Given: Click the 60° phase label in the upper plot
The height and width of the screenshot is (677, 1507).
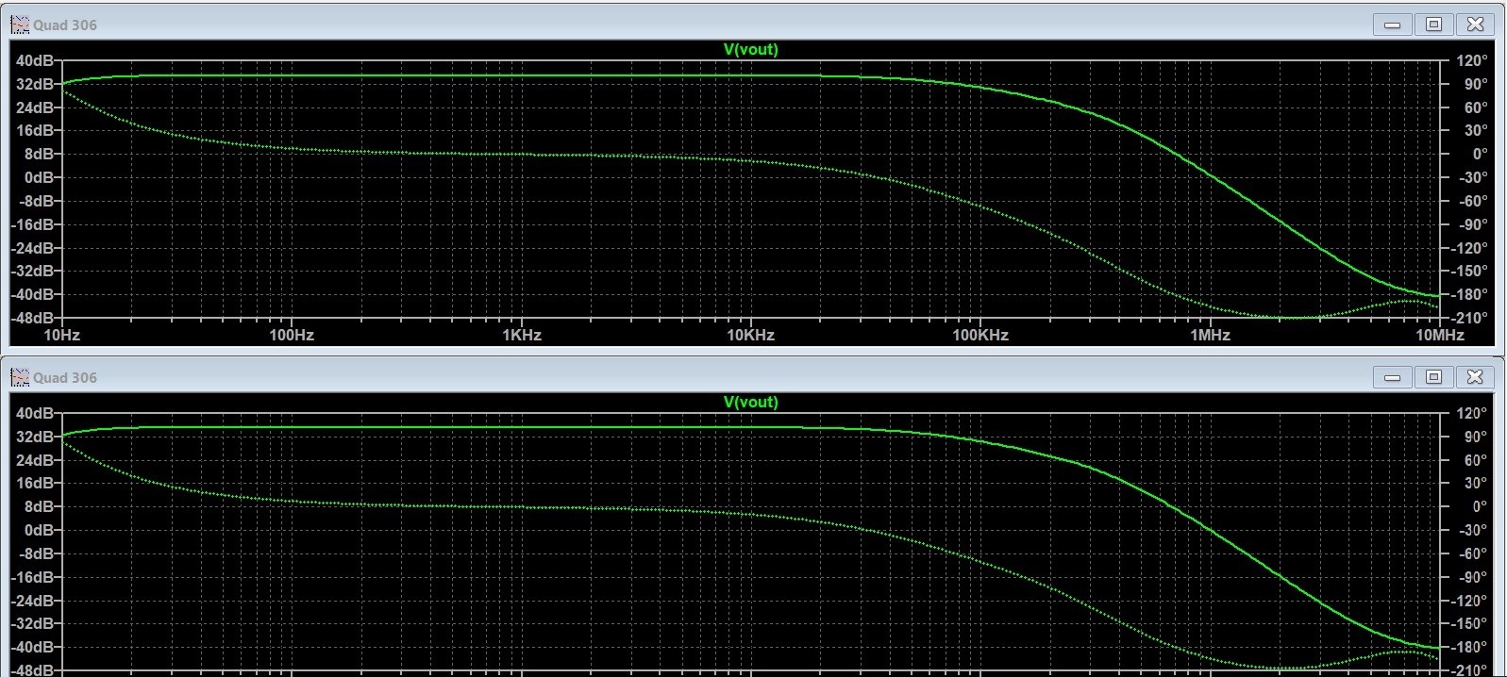Looking at the screenshot, I should (x=1475, y=107).
